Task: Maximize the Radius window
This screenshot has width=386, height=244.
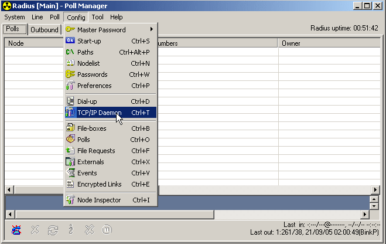Action: coord(367,6)
